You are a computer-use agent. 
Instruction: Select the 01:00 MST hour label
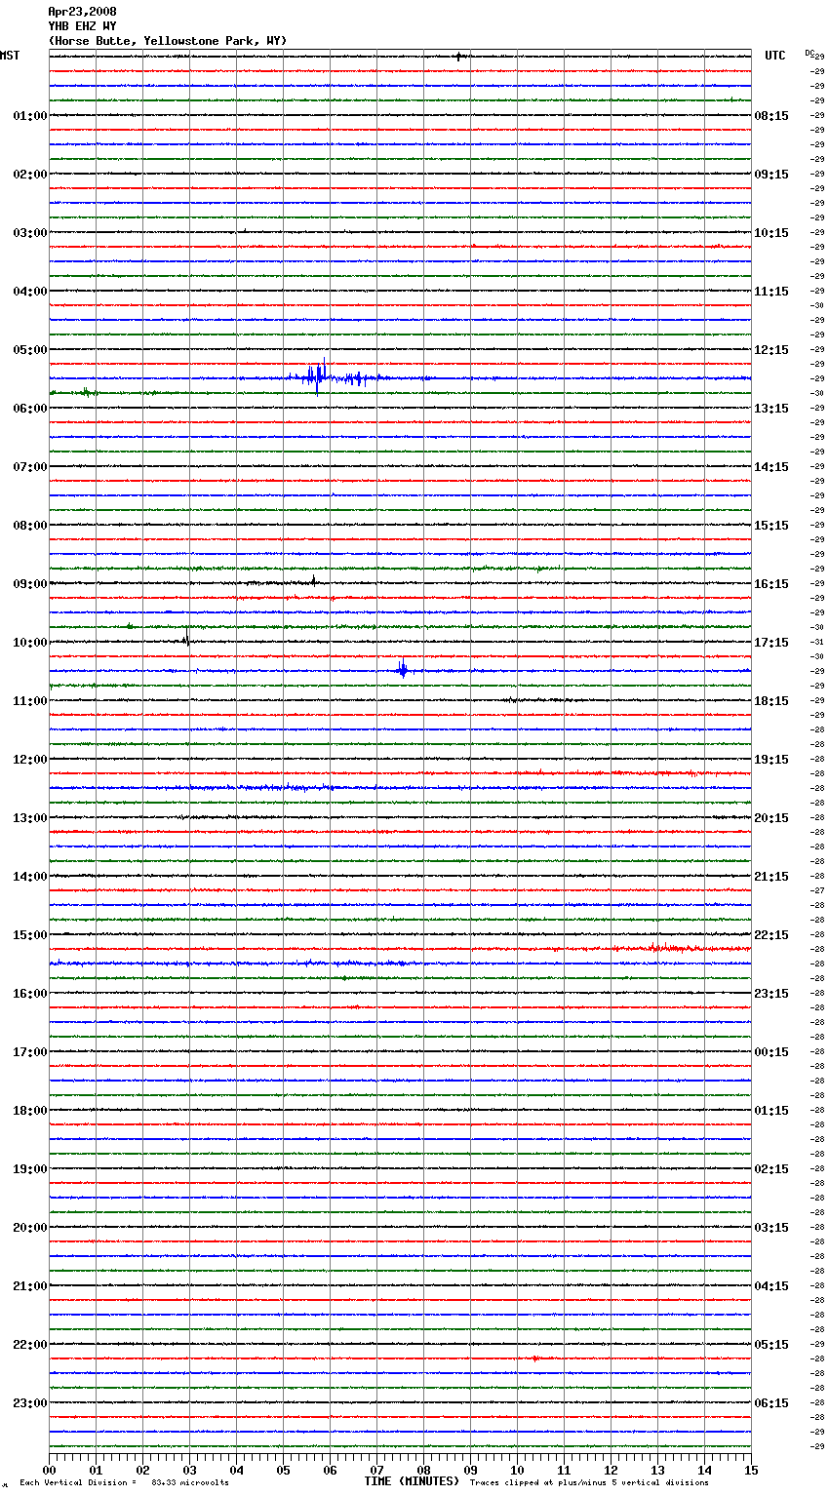click(x=30, y=116)
